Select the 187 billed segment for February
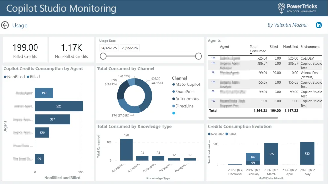The height and width of the screenshot is (184, 328). (x=253, y=157)
